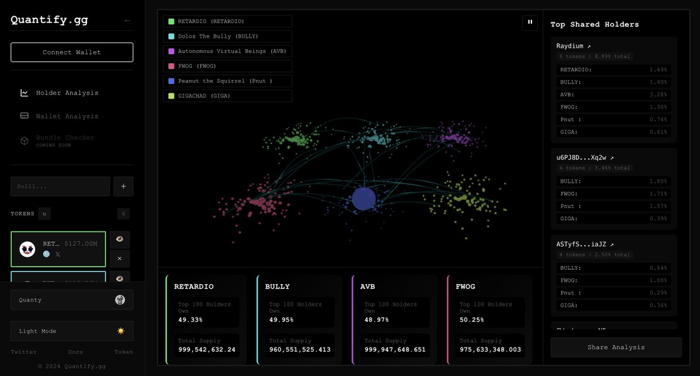Add token with the plus button
700x376 pixels.
124,186
